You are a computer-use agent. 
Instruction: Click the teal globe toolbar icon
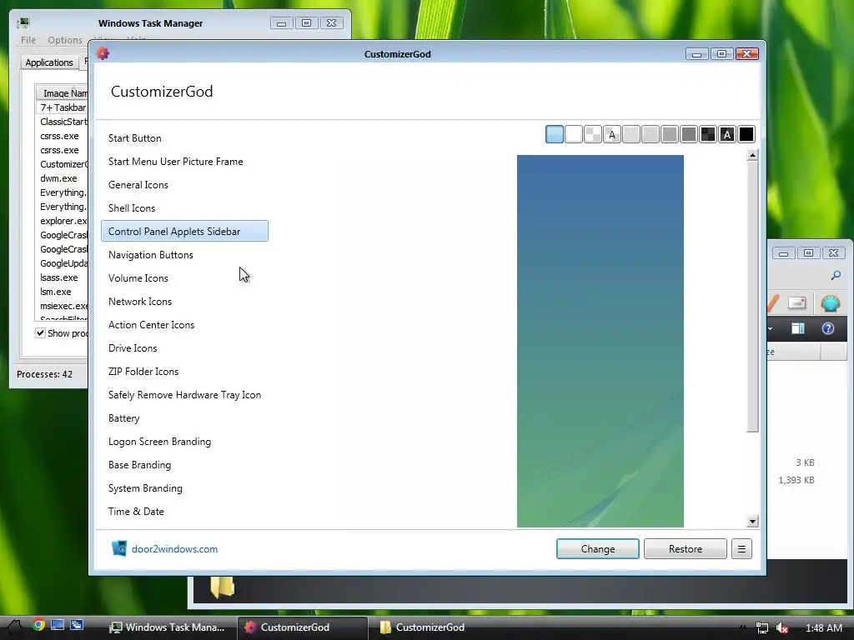pyautogui.click(x=830, y=303)
